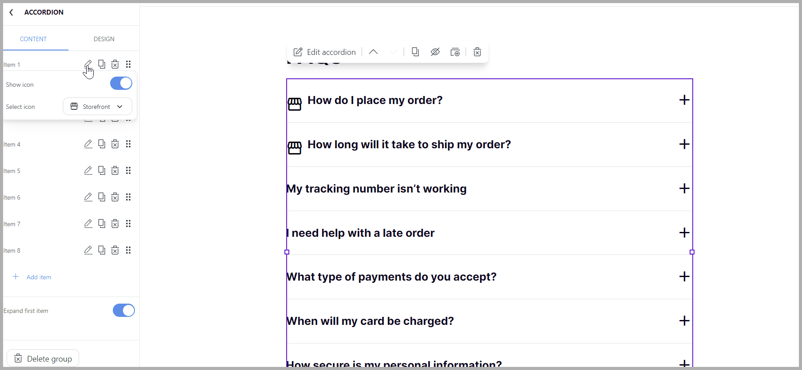Click the drag handle for Item 5

click(x=128, y=170)
